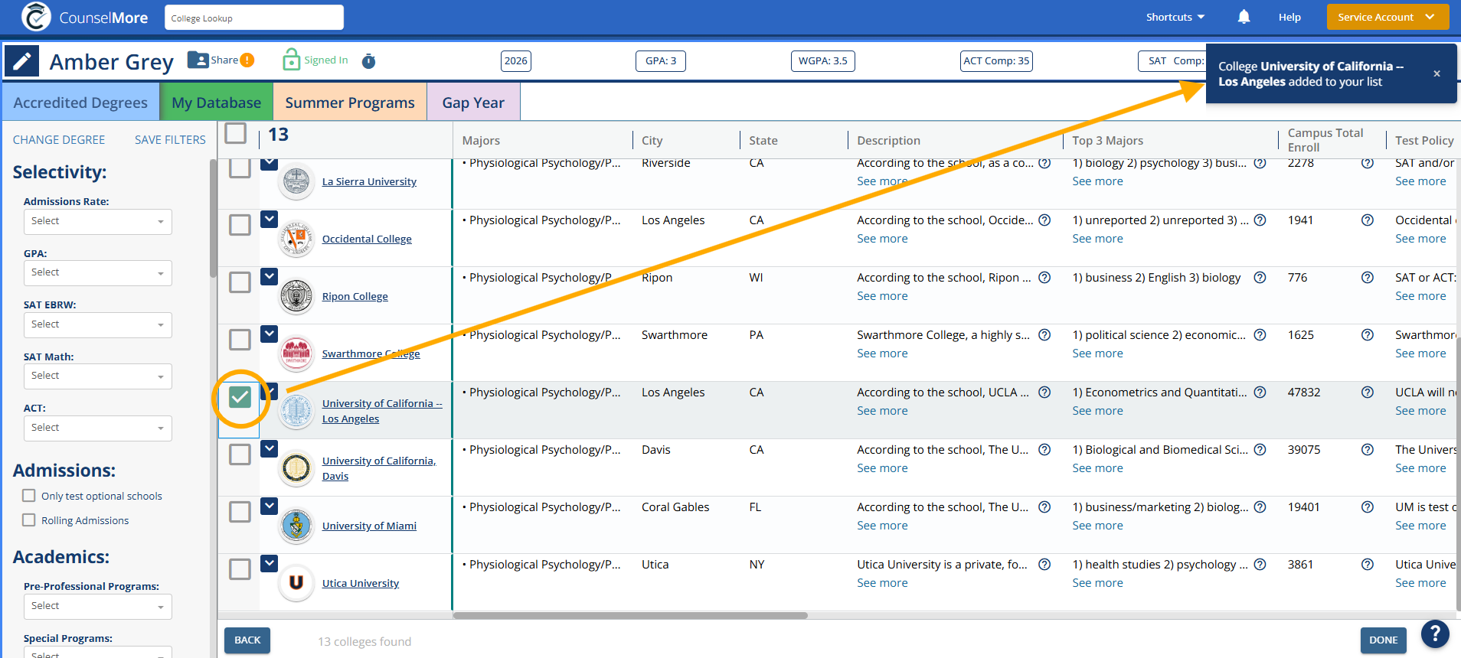Open enrollment help icon for Utica row
This screenshot has width=1461, height=658.
pyautogui.click(x=1367, y=565)
